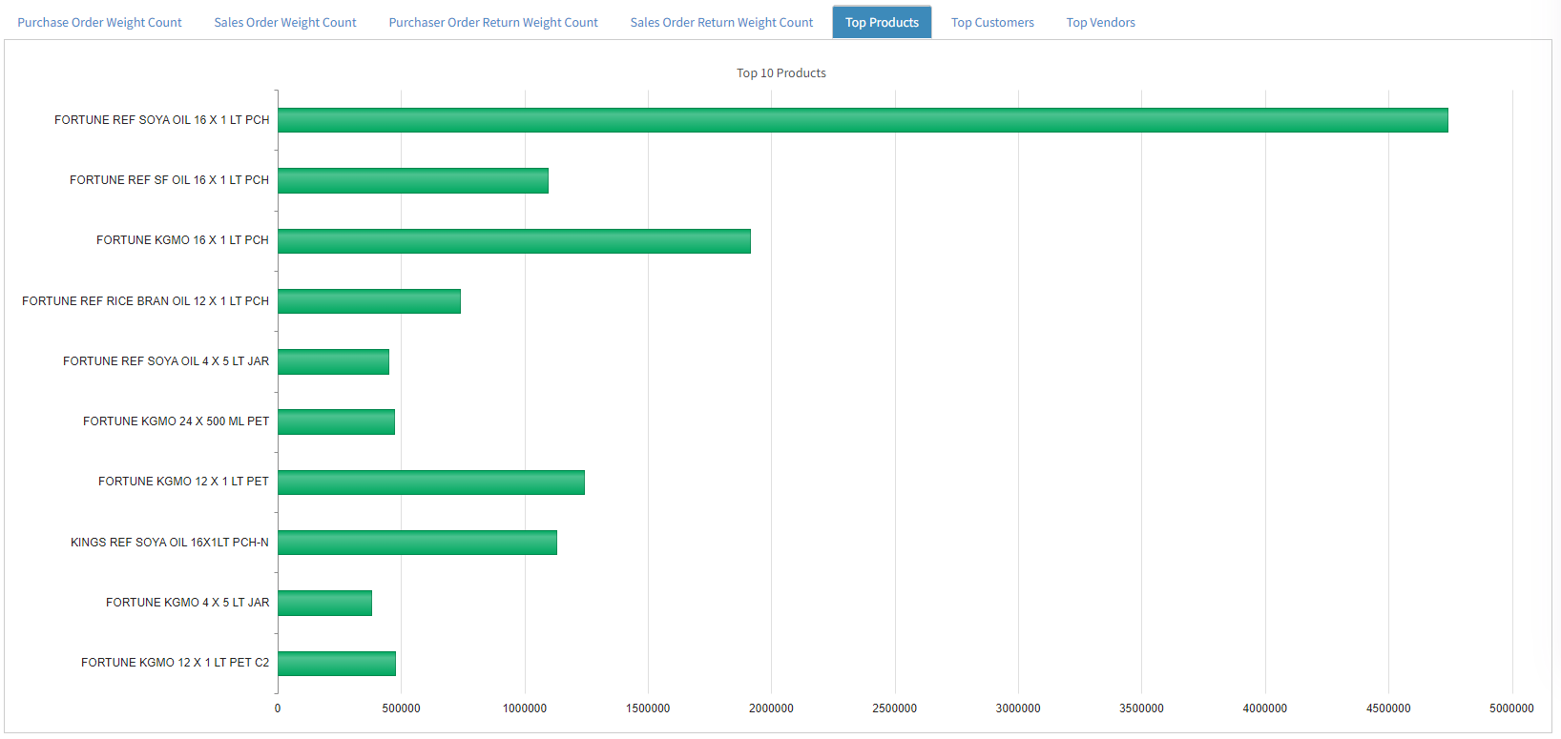Click the FORTUNE KGMO 12 X 1 LT PET bar
The image size is (1561, 739).
431,482
